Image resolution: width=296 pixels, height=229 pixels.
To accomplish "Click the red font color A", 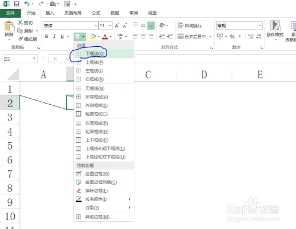I will (105, 36).
